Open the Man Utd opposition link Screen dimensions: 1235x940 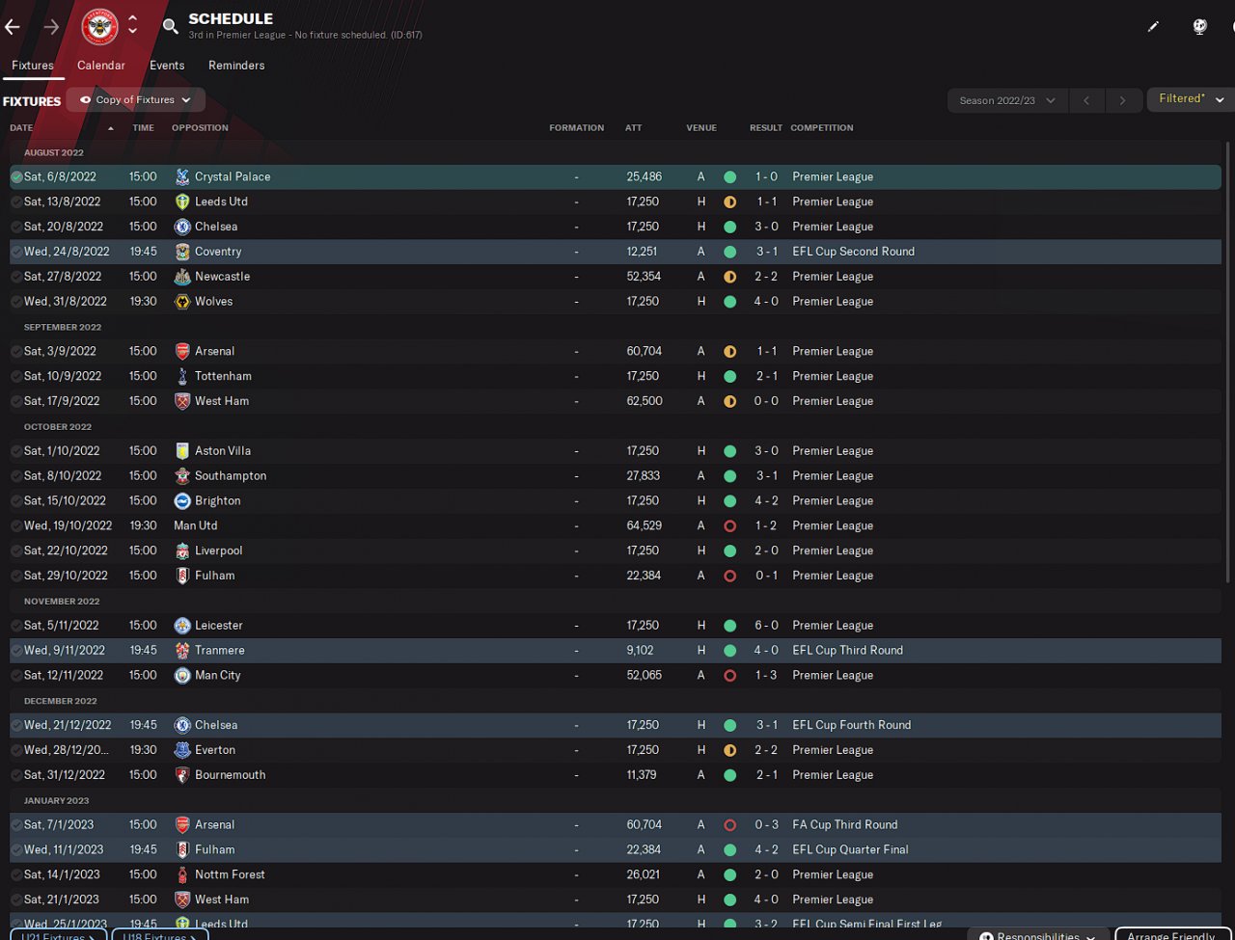pos(196,526)
